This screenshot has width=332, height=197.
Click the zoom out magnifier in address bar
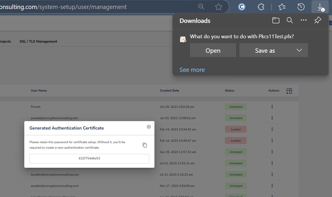coord(201,7)
